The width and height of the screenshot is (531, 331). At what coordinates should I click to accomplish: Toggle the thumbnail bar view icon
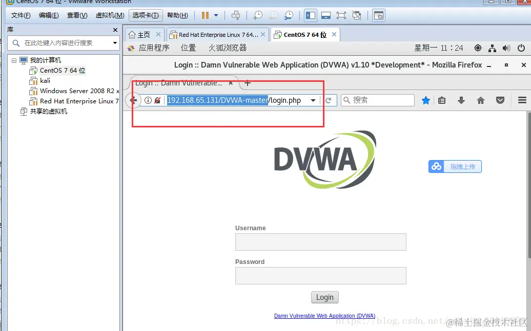point(326,15)
